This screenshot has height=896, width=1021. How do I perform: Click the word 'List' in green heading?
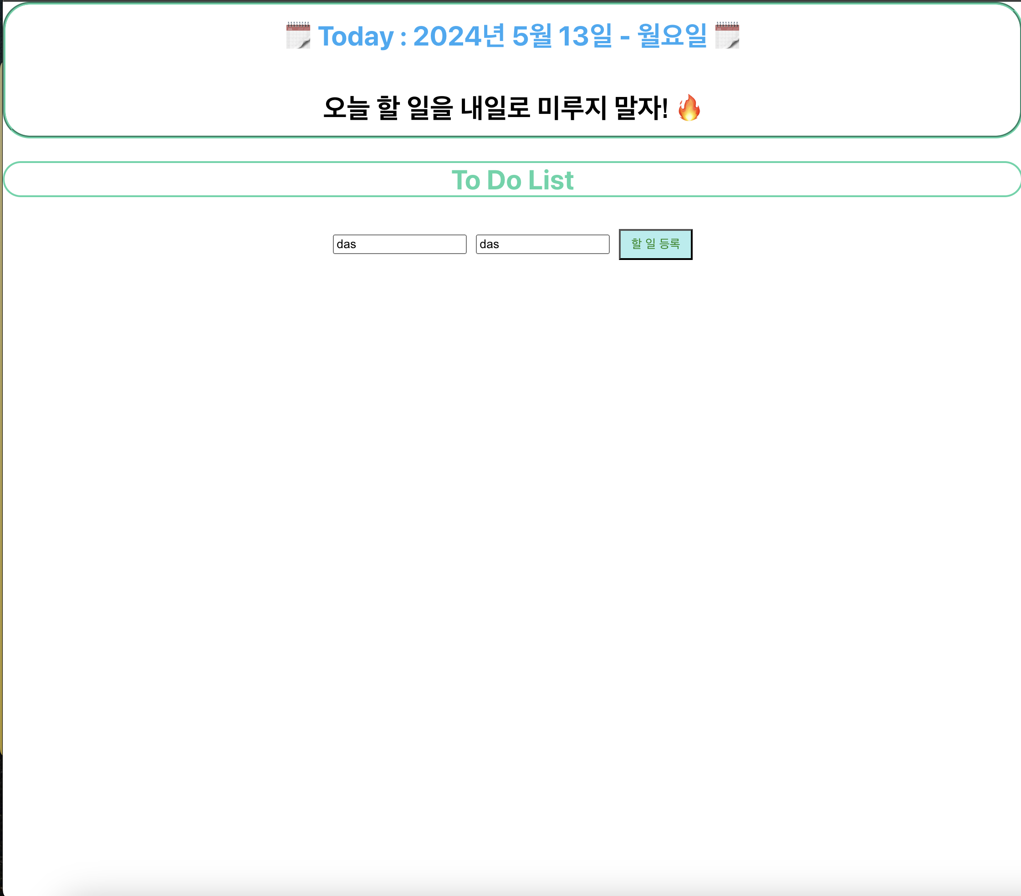tap(551, 180)
